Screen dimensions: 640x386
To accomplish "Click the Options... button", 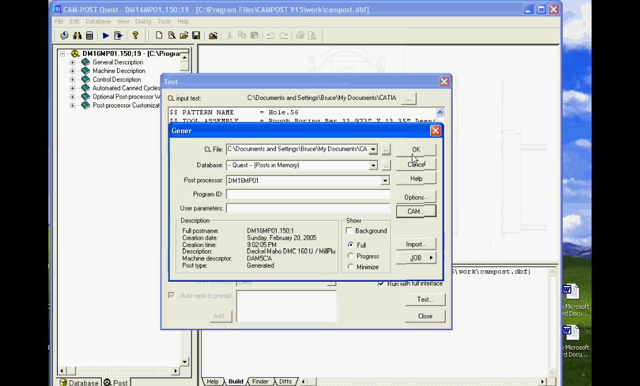I will [416, 197].
